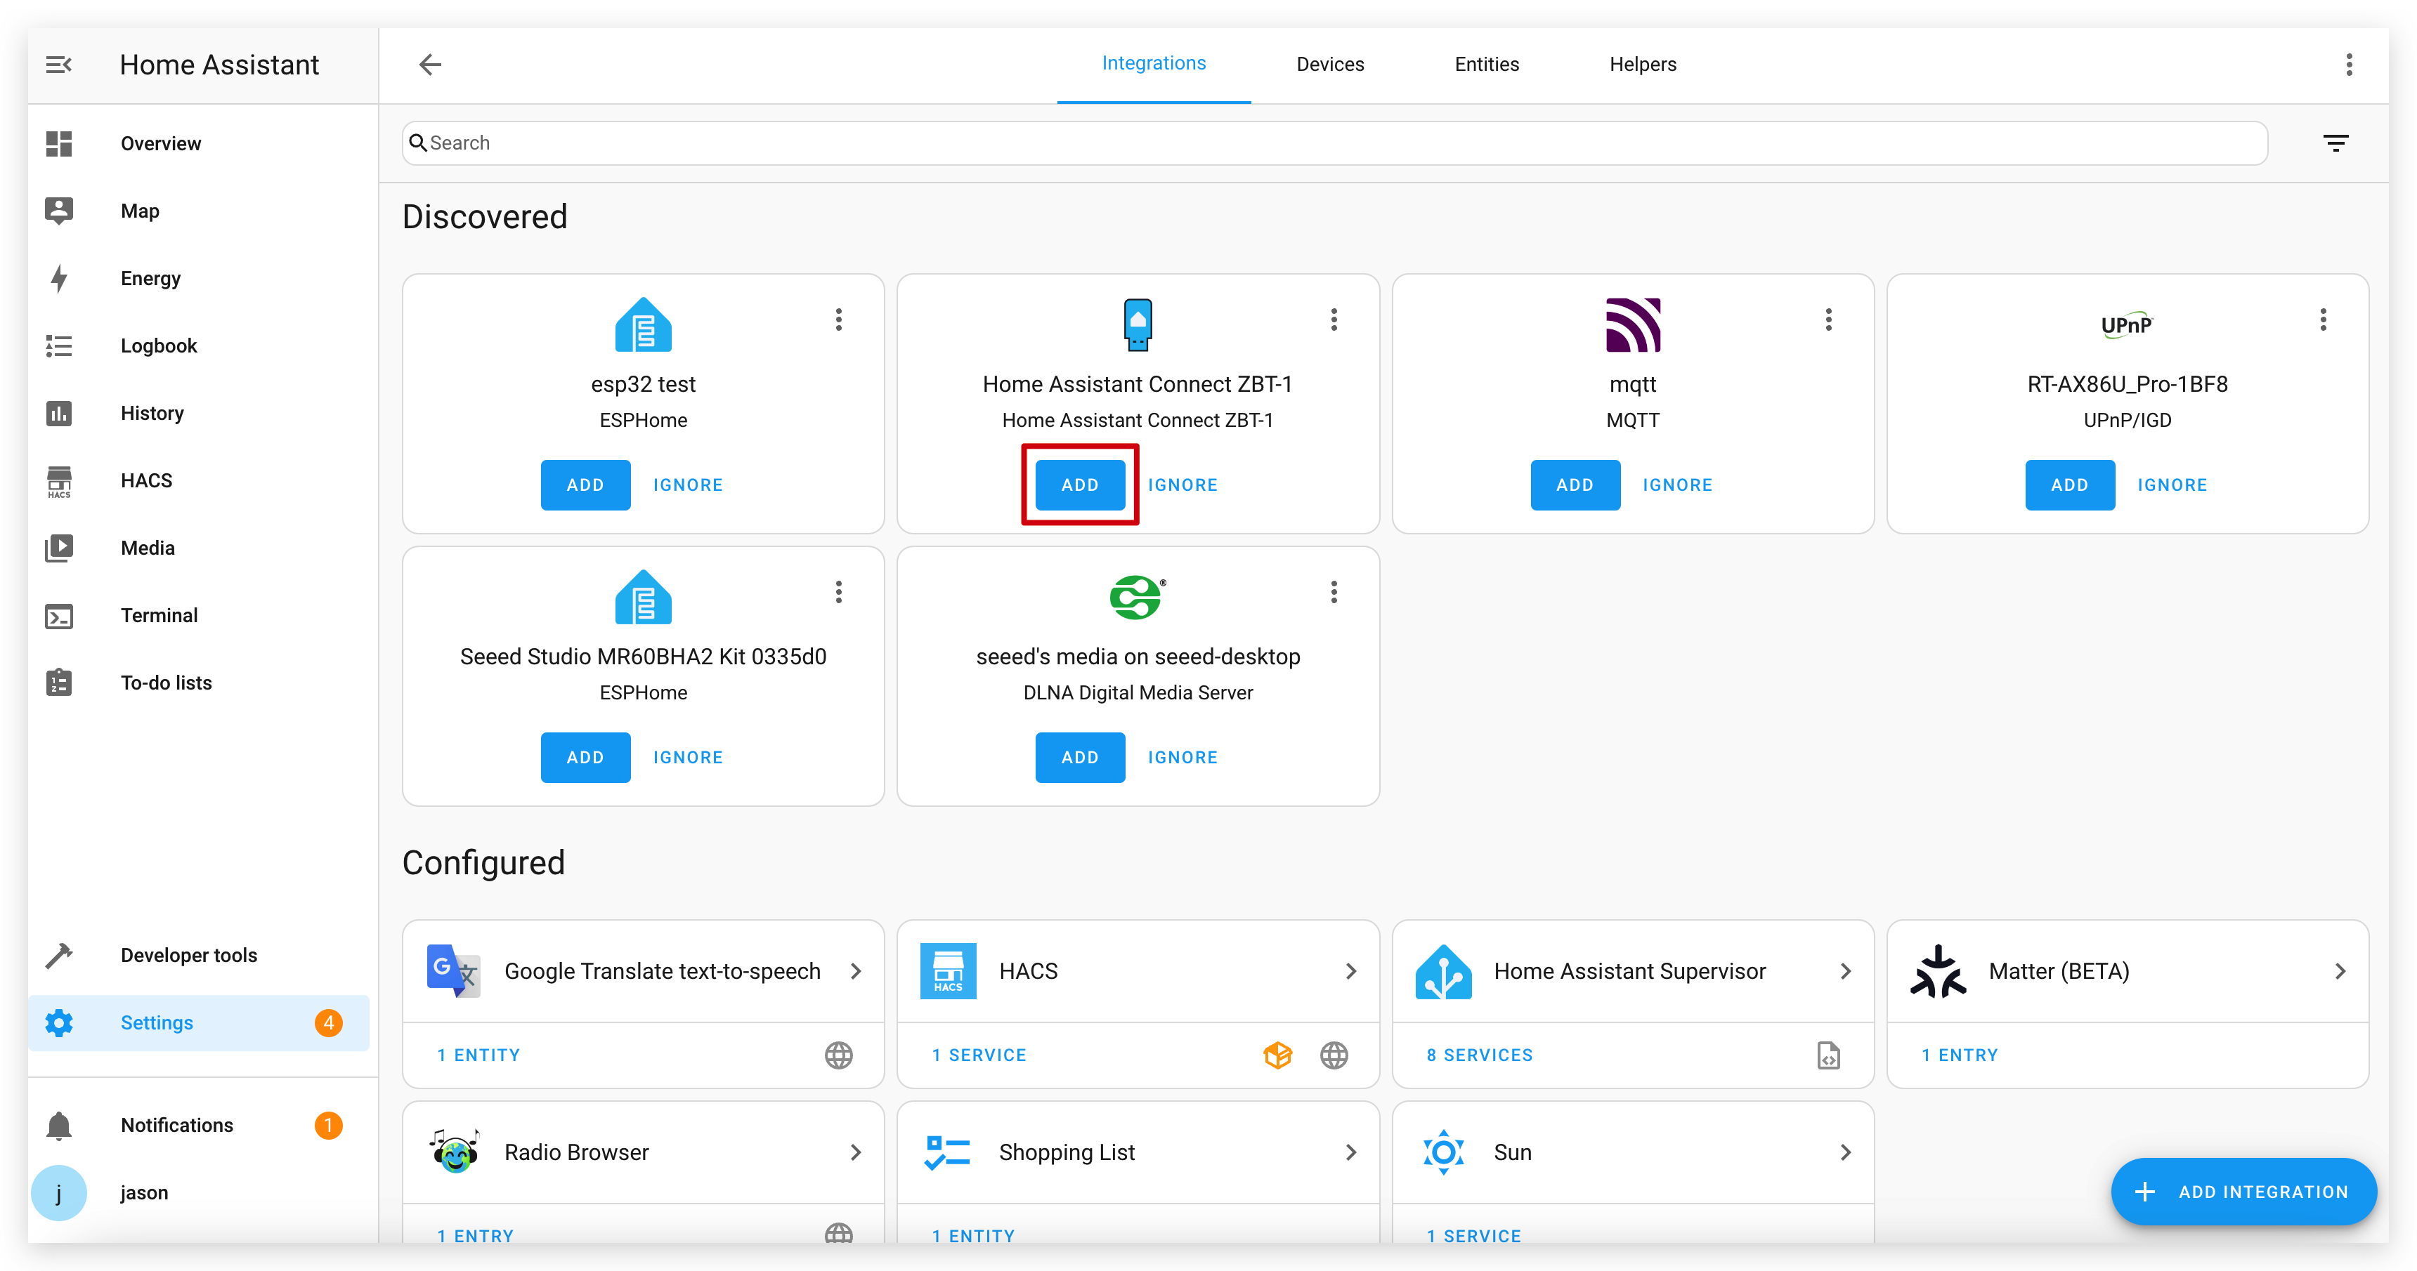
Task: Click the Terminal console icon in sidebar
Action: [59, 617]
